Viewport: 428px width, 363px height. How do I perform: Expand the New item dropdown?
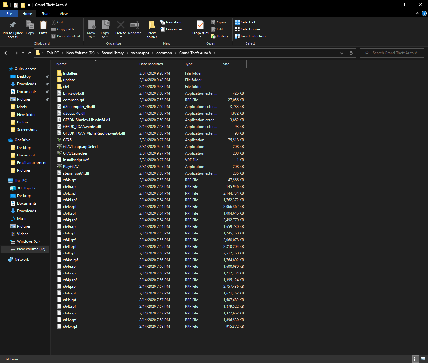(172, 22)
